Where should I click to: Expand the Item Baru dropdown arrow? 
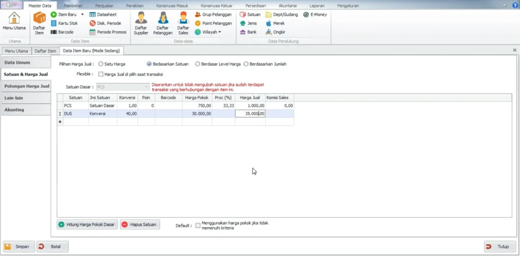[x=83, y=15]
